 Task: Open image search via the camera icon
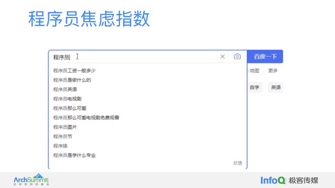coord(237,56)
